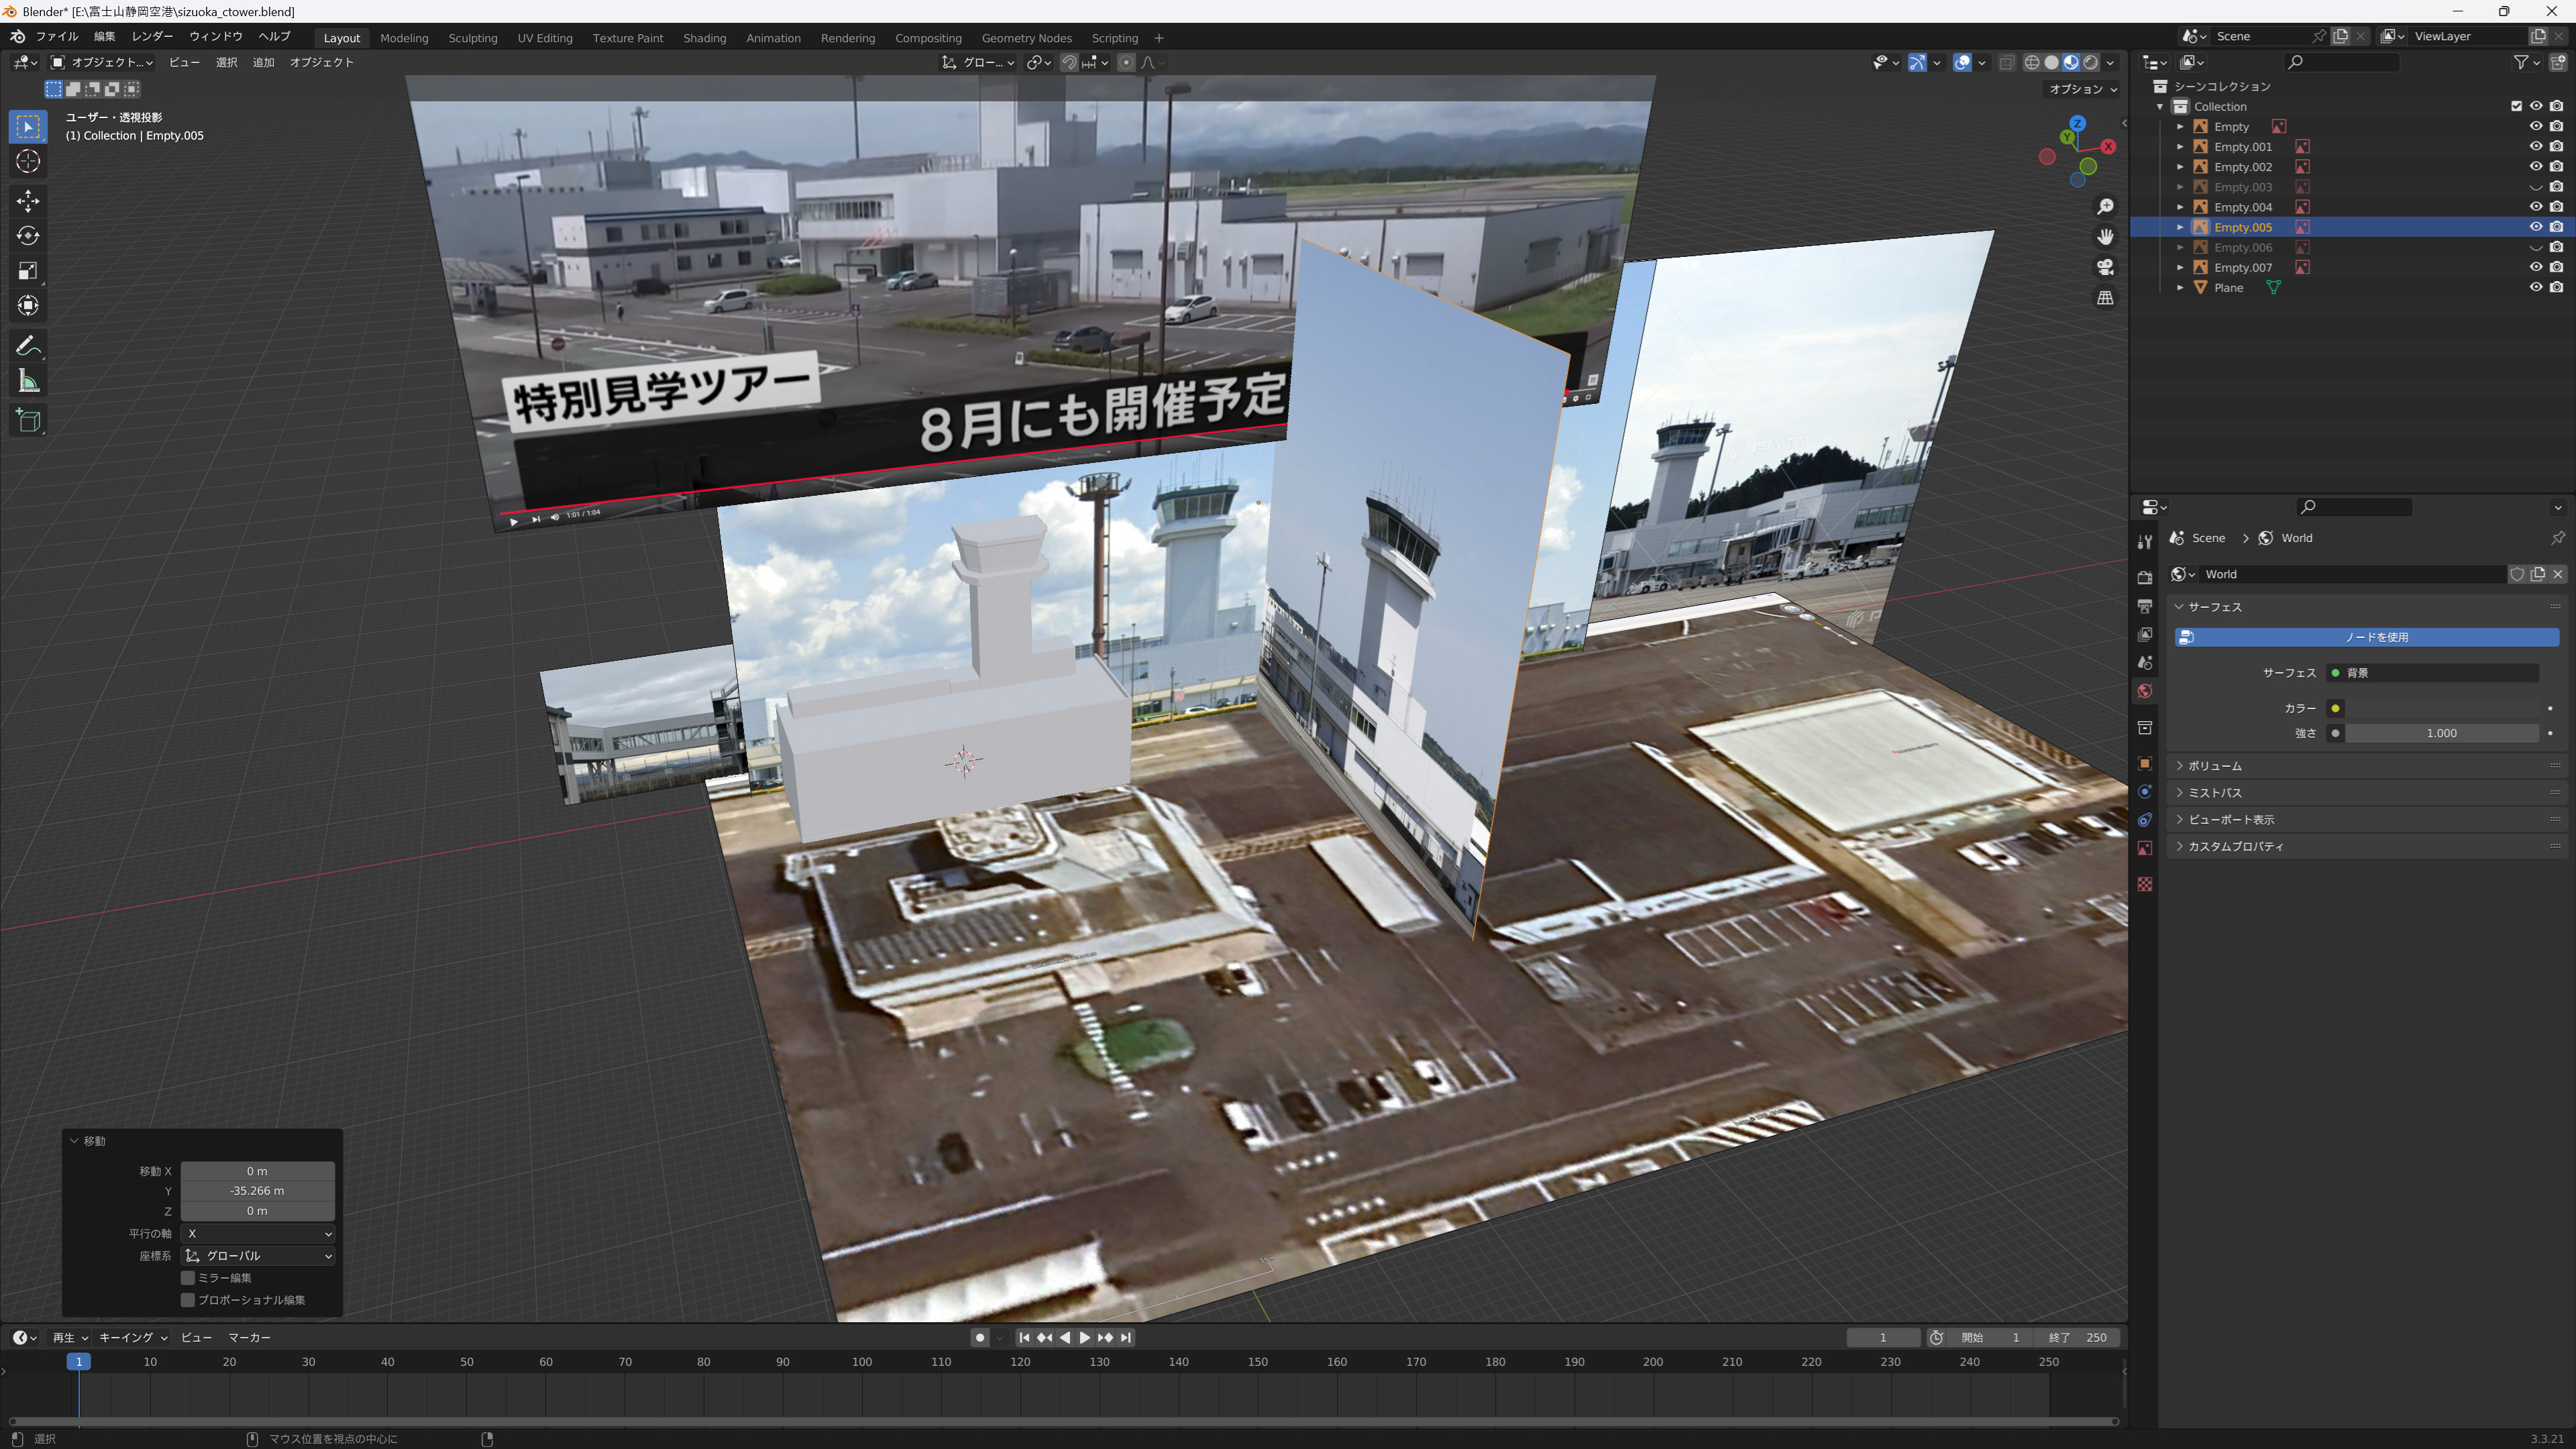Toggle visibility of the Plane object
This screenshot has height=1449, width=2576.
click(2536, 287)
